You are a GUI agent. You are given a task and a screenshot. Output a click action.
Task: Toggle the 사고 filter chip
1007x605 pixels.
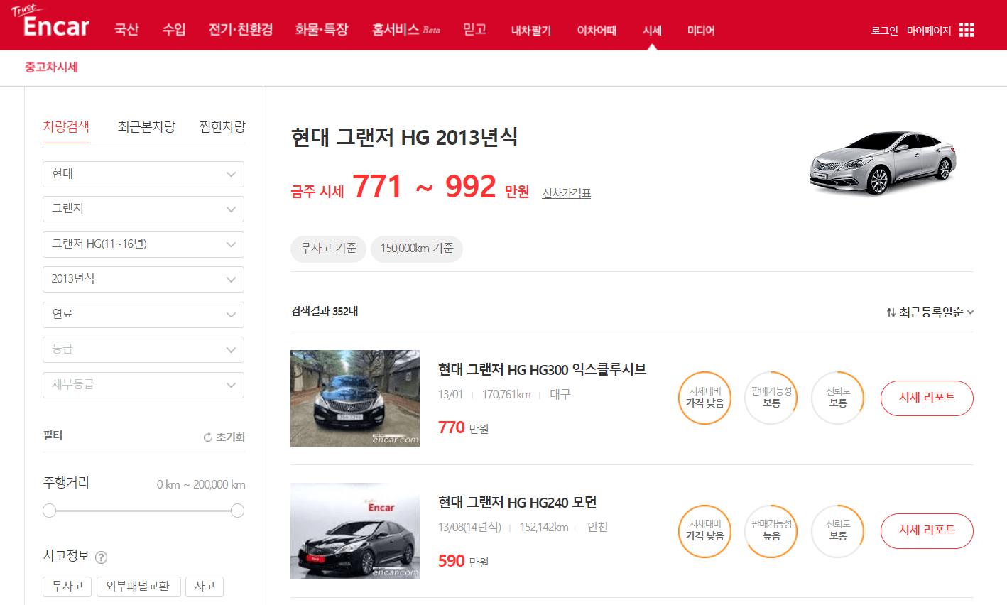(205, 587)
